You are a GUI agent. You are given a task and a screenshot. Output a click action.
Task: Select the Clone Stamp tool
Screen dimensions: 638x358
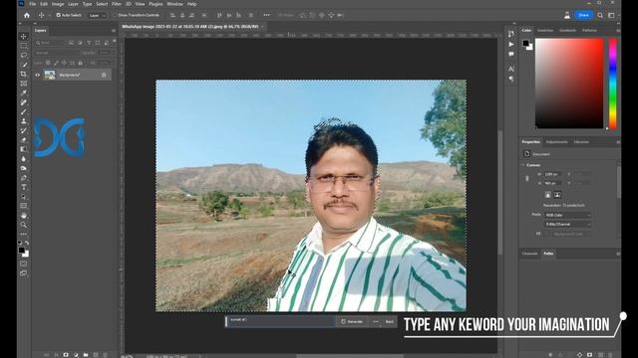24,121
